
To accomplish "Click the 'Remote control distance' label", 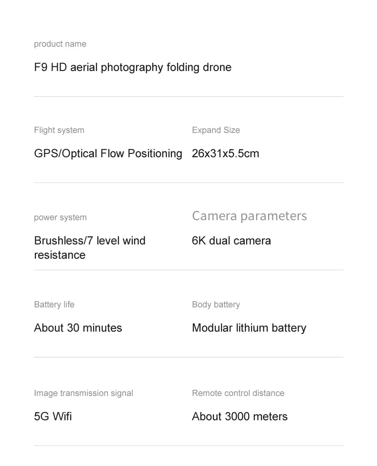I will coord(238,393).
